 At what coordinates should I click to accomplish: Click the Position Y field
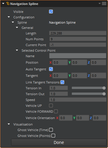coord(79,62)
